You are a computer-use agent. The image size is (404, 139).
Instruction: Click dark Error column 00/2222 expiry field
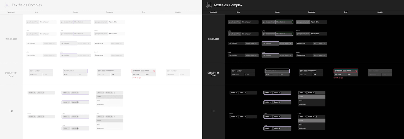340,75
